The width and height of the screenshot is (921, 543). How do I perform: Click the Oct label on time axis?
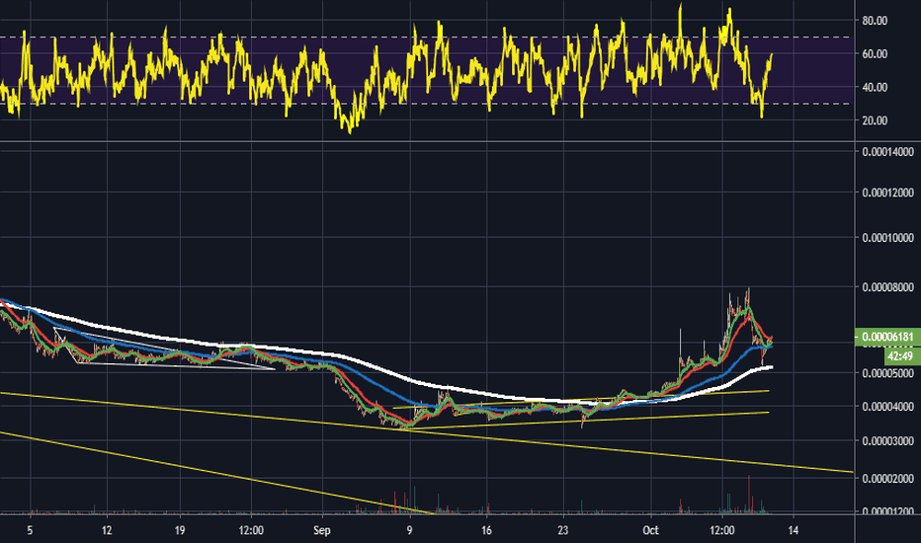tap(650, 531)
